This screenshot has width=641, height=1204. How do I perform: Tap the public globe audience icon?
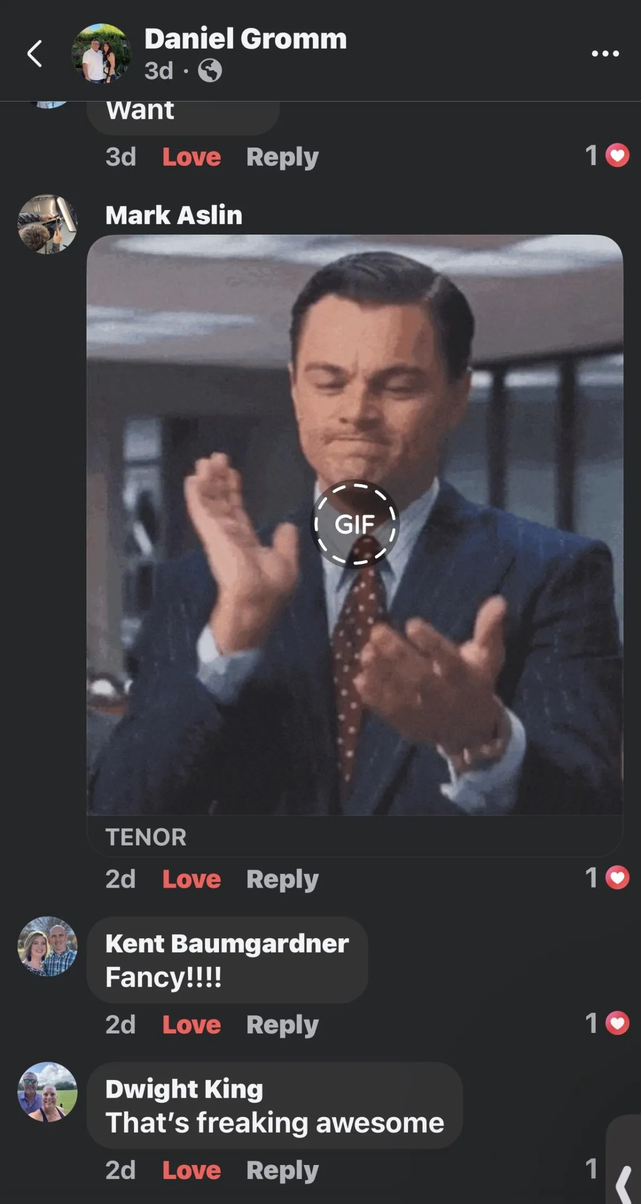pos(210,71)
